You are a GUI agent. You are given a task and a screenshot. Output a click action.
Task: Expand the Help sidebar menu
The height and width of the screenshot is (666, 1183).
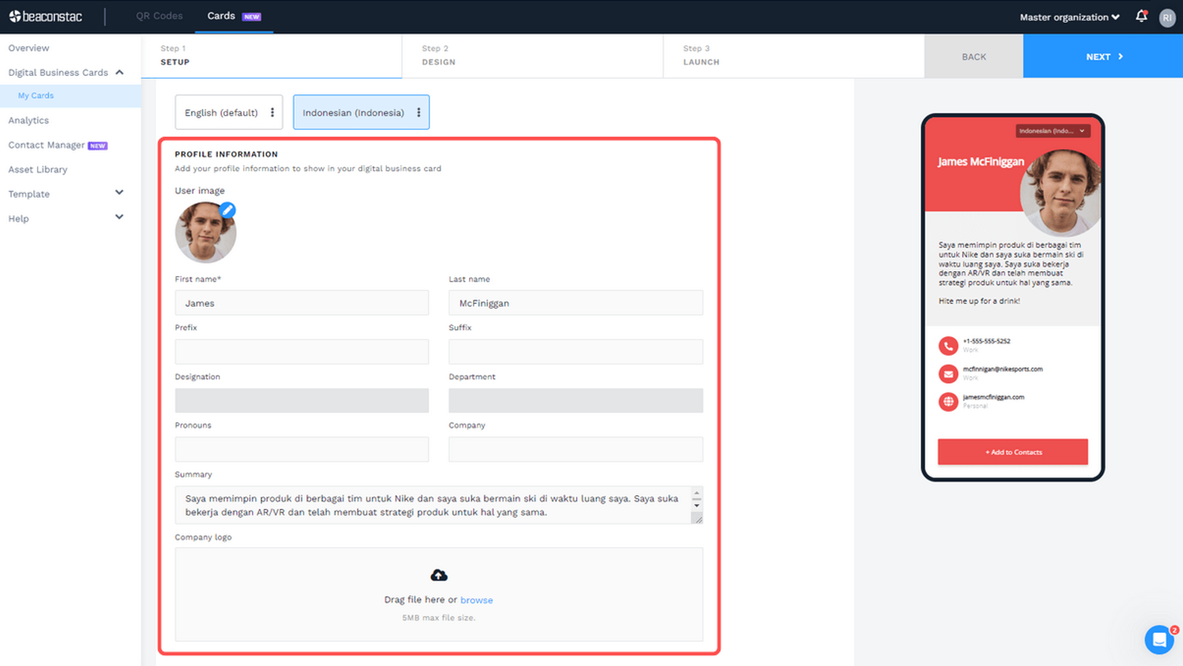coord(120,217)
